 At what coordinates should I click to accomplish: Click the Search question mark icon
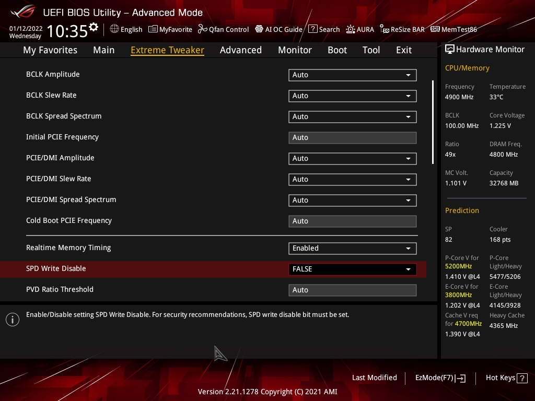pyautogui.click(x=313, y=29)
